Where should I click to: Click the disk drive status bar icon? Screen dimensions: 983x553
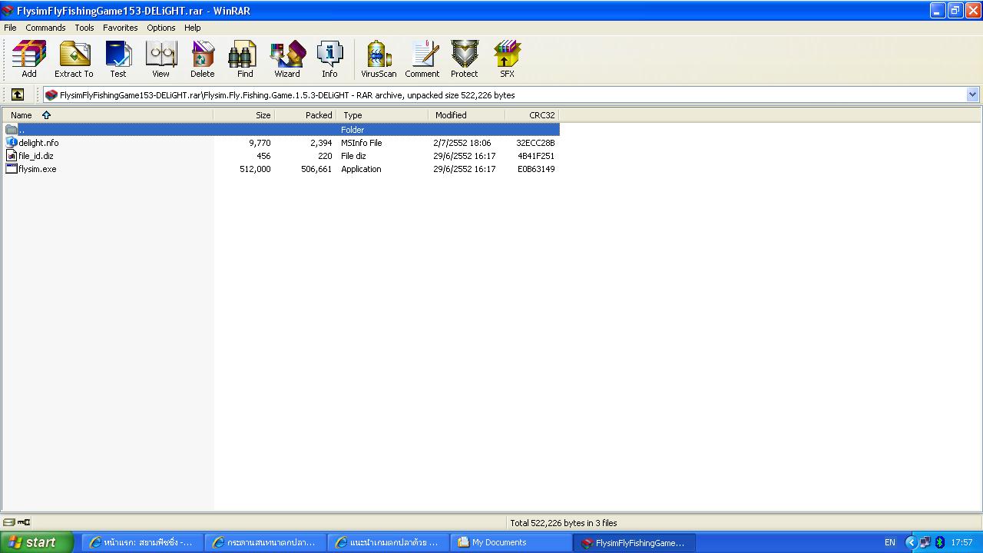tap(9, 522)
